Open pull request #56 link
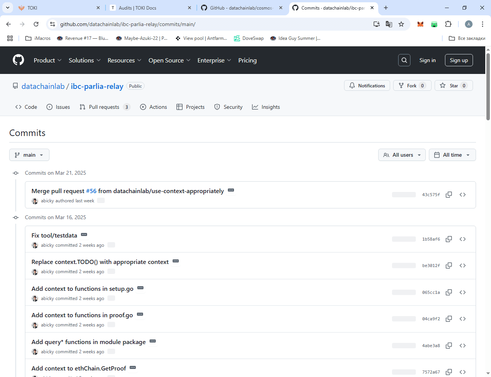The width and height of the screenshot is (491, 377). [x=91, y=191]
